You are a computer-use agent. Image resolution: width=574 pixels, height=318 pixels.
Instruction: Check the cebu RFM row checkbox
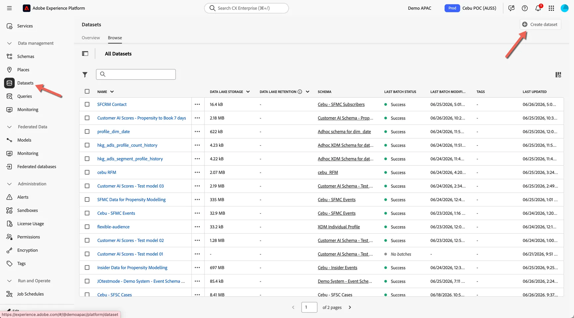[x=87, y=172]
